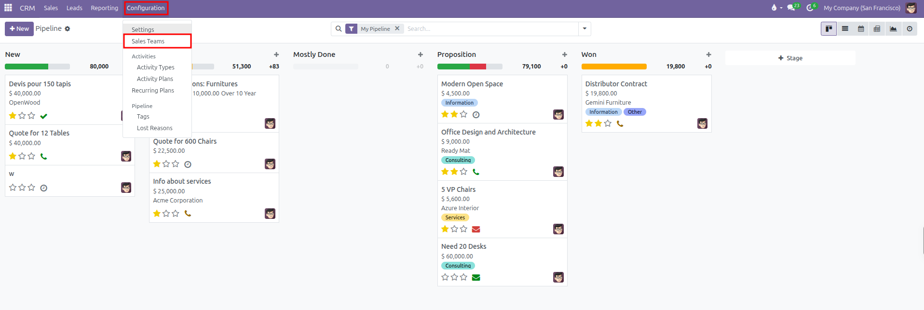
Task: Switch to Kanban view
Action: click(x=829, y=28)
